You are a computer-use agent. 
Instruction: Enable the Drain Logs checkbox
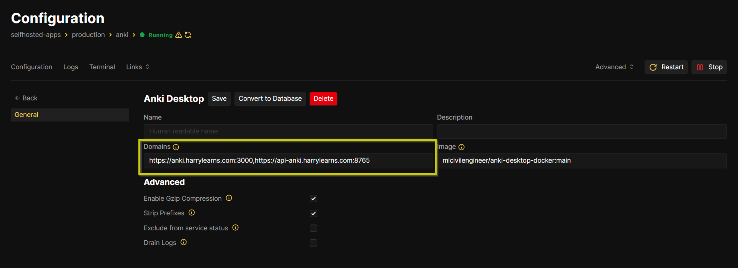coord(313,243)
